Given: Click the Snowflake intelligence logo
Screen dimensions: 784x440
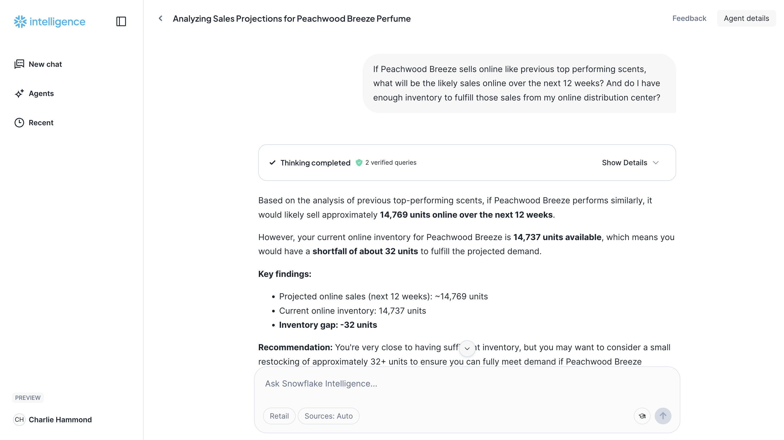Looking at the screenshot, I should pos(50,22).
